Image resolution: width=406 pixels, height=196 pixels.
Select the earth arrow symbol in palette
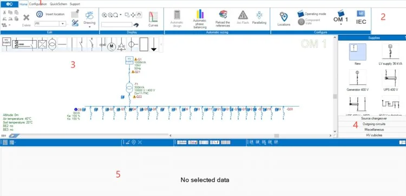coord(154,44)
